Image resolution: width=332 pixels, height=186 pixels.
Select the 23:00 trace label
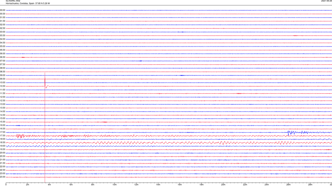(2, 174)
